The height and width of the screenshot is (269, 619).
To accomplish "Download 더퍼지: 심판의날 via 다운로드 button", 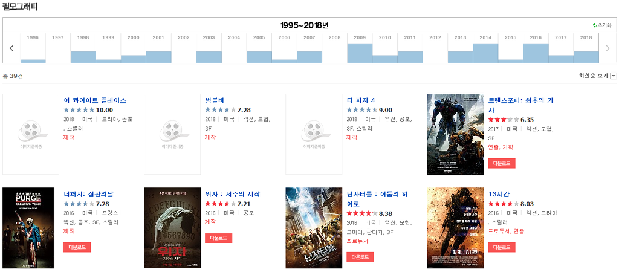I will coord(77,248).
